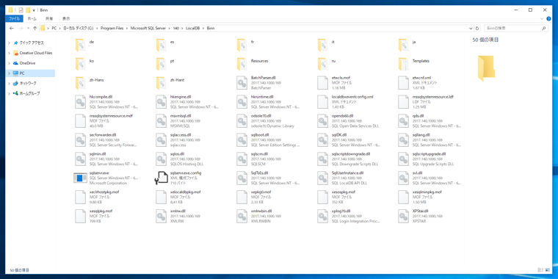Viewport: 558px width, 279px height.
Task: Click the mssqlsystemresource.ldf file name
Action: click(432, 97)
